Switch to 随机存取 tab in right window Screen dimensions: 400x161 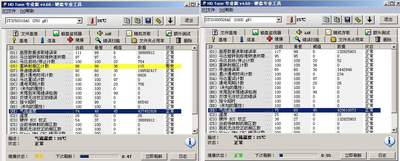(338, 33)
